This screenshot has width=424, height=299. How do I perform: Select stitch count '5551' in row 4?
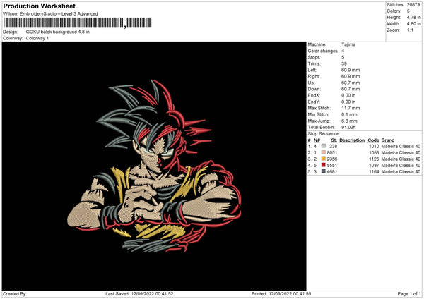pyautogui.click(x=332, y=165)
